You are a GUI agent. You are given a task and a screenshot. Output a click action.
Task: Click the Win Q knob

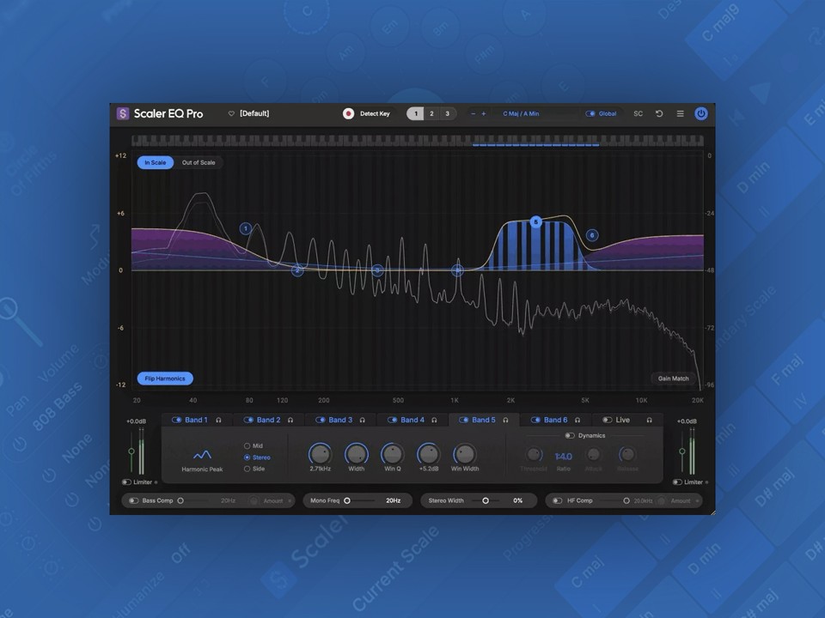pos(393,454)
